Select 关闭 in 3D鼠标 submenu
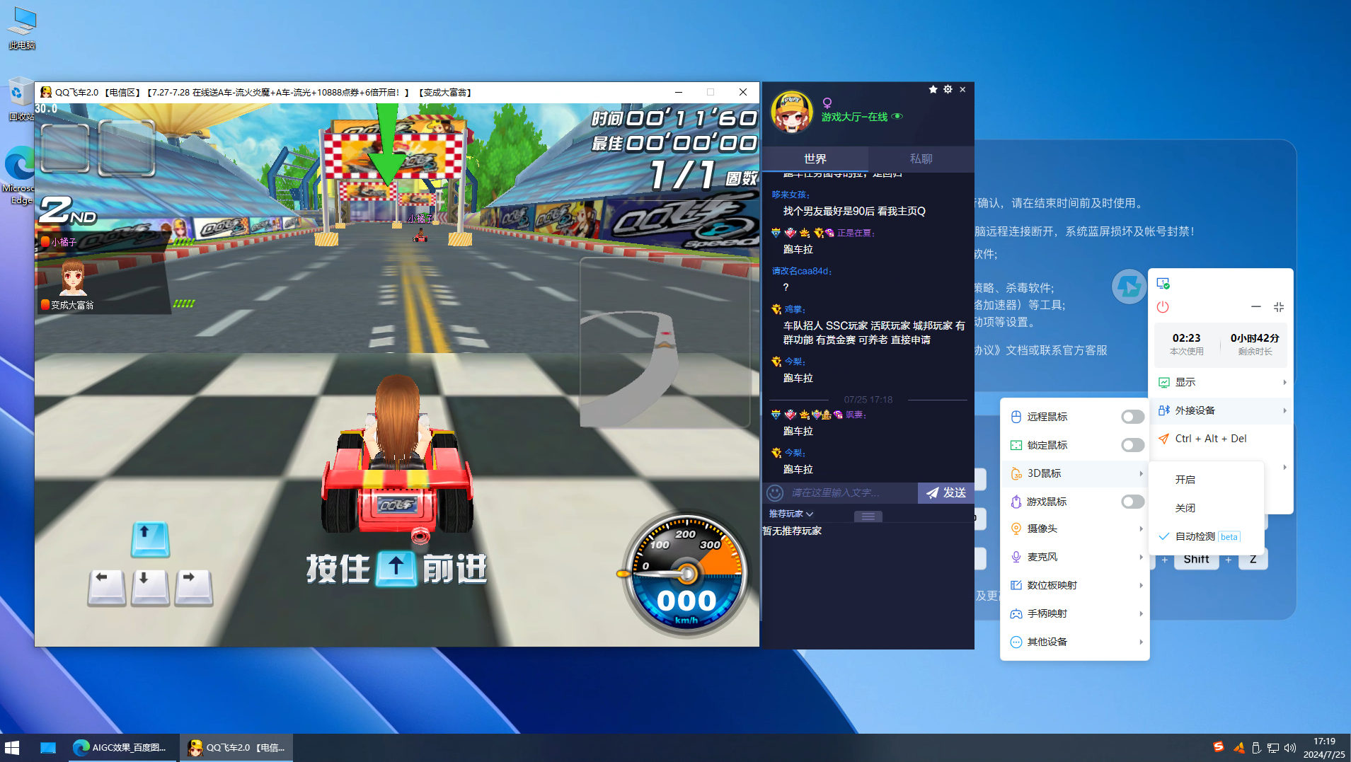Screen dimensions: 1351x762 (1206, 508)
